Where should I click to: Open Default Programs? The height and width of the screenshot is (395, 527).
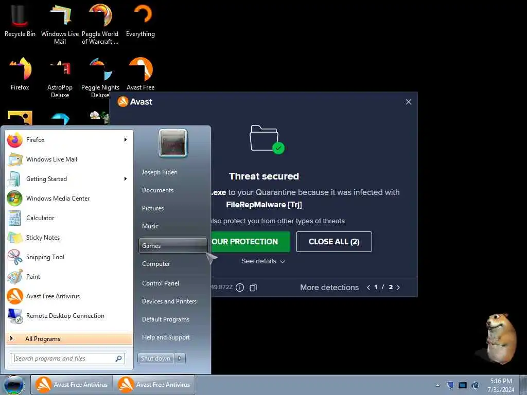166,319
